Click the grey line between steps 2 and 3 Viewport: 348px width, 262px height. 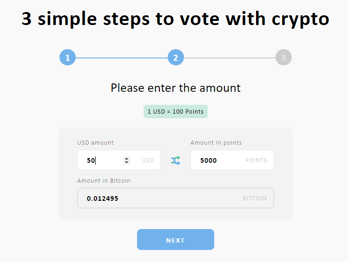pyautogui.click(x=230, y=58)
